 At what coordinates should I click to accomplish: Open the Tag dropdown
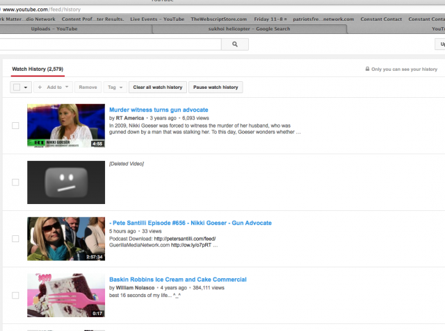[115, 87]
